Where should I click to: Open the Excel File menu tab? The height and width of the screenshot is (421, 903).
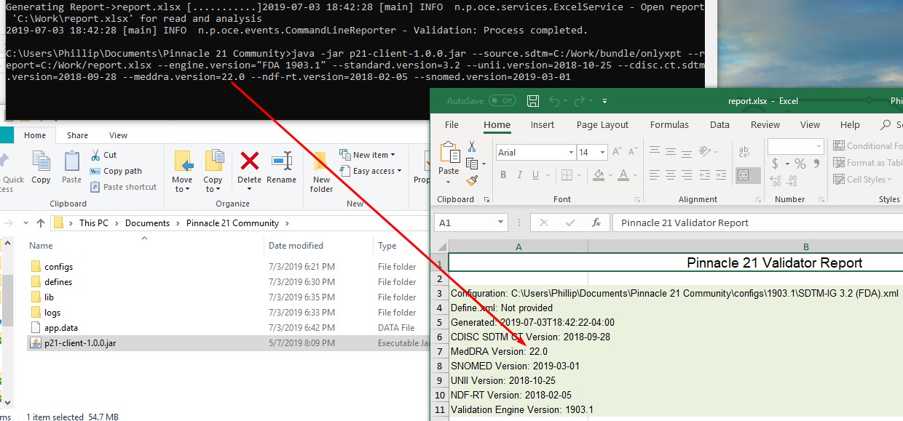(x=451, y=125)
